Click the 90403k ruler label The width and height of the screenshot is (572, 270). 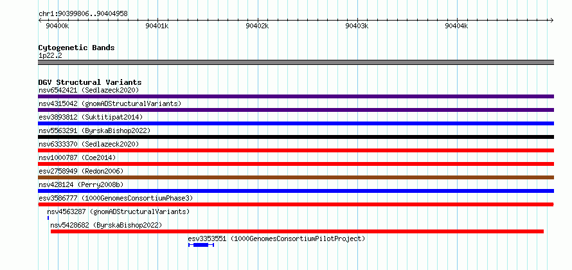(x=357, y=26)
